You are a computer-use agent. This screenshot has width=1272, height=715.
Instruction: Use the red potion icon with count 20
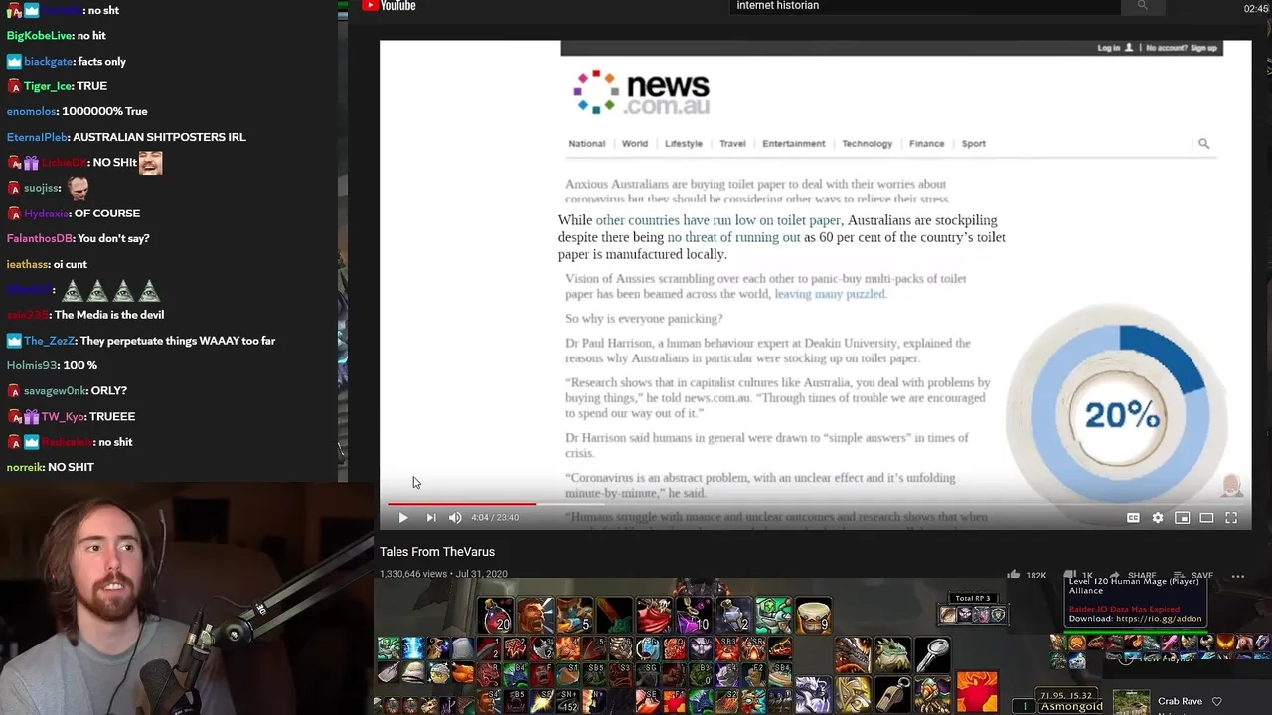495,616
